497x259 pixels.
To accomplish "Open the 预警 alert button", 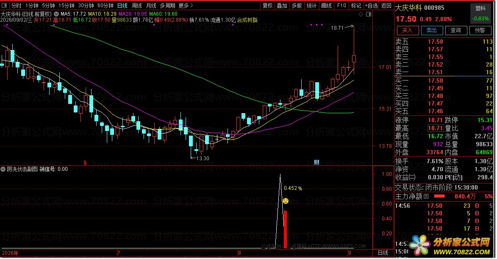I will pos(480,31).
